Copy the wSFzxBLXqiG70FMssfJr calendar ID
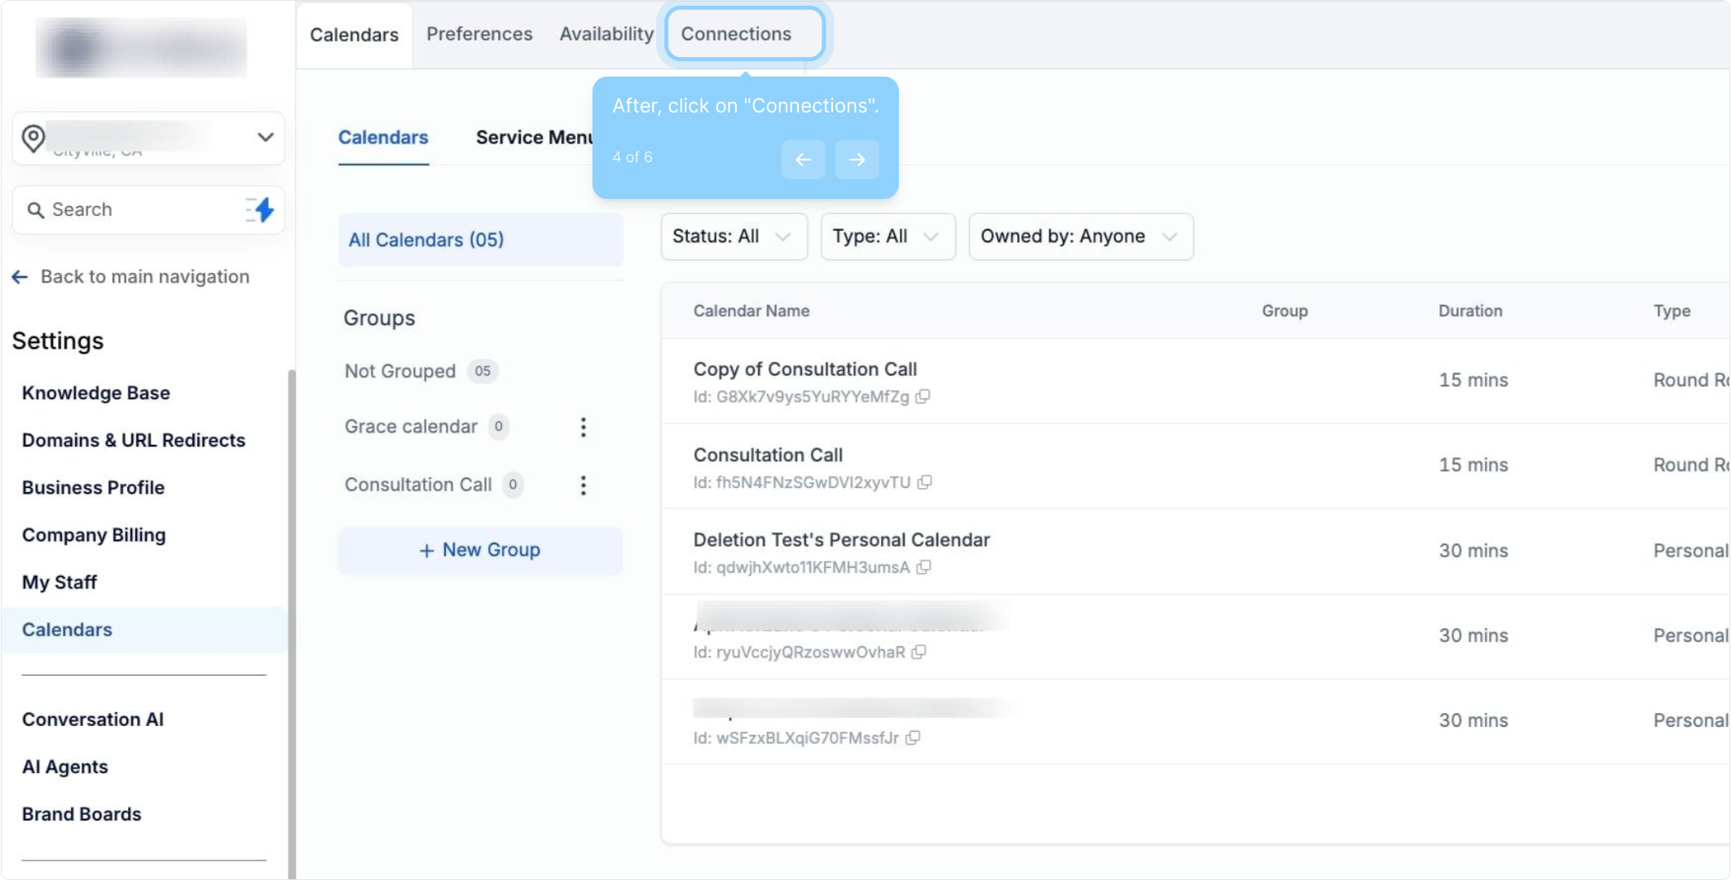The image size is (1731, 880). [913, 737]
